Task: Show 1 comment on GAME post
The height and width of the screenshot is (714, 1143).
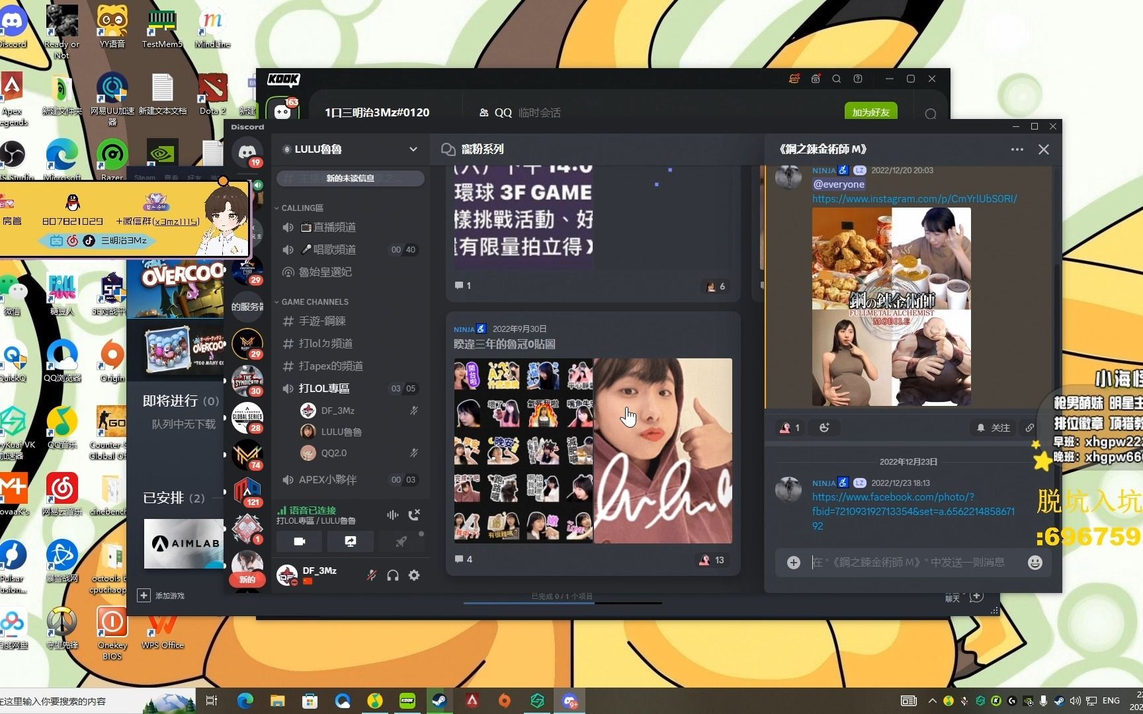Action: pos(463,286)
